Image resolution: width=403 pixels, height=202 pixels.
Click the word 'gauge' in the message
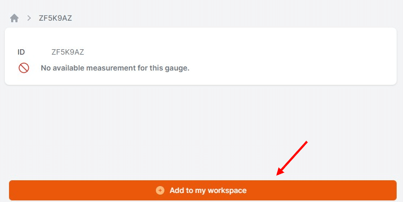[x=178, y=68]
